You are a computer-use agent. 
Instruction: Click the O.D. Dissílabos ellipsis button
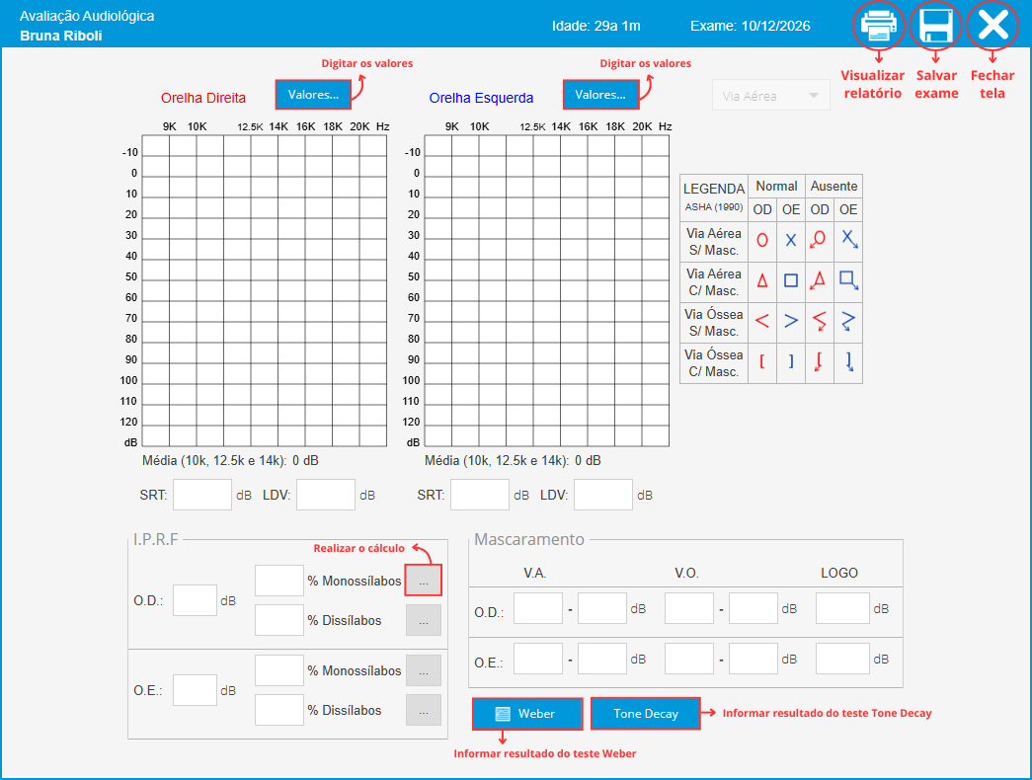[423, 621]
